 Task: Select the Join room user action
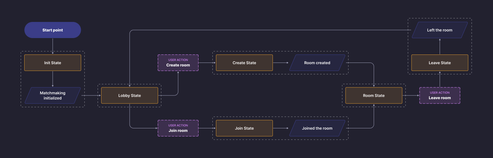click(x=178, y=128)
